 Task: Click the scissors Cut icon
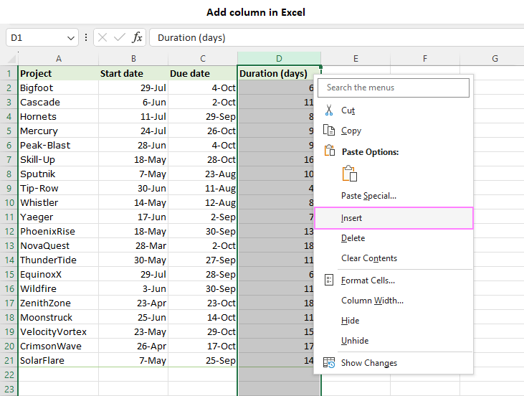(329, 110)
